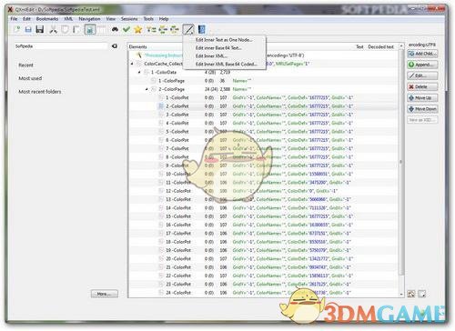
Task: Click the Move Up button
Action: [422, 98]
